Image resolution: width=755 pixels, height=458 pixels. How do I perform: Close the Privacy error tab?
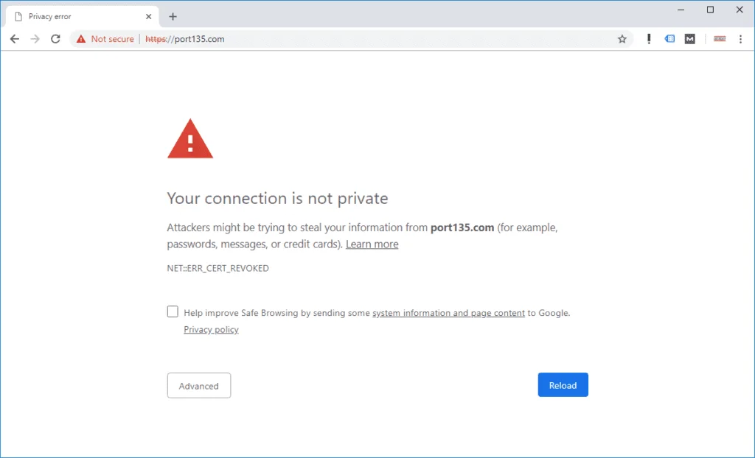(x=149, y=16)
